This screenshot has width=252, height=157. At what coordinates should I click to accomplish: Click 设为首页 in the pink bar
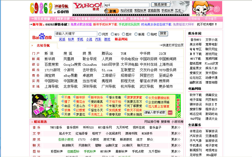point(211,19)
